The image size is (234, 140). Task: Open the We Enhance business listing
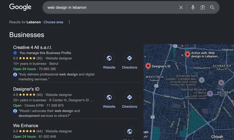(26, 126)
